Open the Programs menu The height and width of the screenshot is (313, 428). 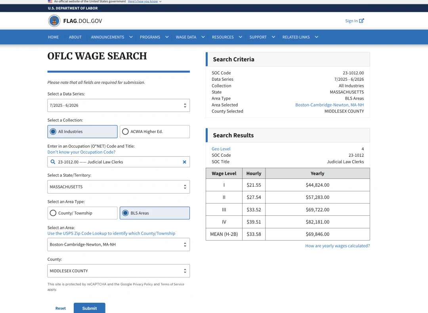150,37
